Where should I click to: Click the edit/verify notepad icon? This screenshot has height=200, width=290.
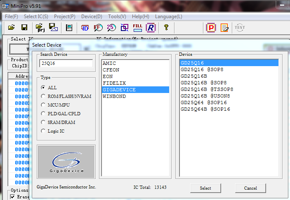[224, 28]
